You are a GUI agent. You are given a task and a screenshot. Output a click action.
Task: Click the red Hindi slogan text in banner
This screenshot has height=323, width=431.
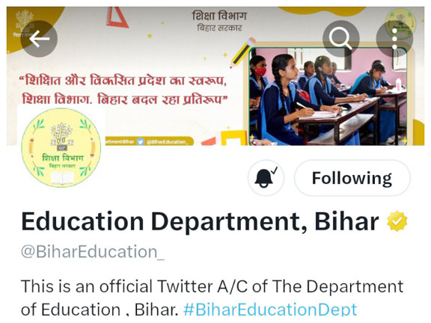coord(123,90)
